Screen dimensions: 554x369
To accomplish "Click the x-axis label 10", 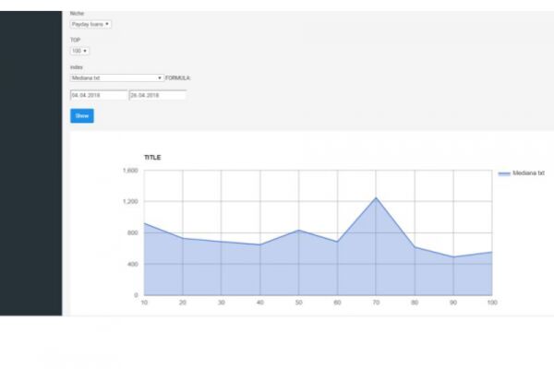I will coord(144,303).
